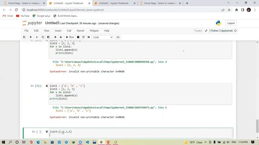Viewport: 259px width, 145px height.
Task: Run the selected cell
Action: [70, 37]
